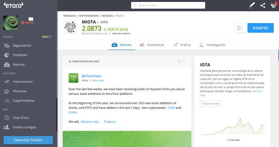
Task: Click CRIPTOMONEDAS breadcrumb link
Action: (x=88, y=16)
